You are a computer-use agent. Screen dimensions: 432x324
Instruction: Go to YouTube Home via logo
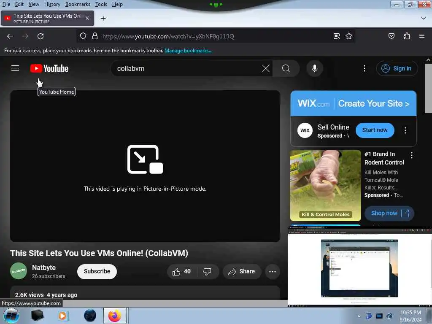point(49,68)
